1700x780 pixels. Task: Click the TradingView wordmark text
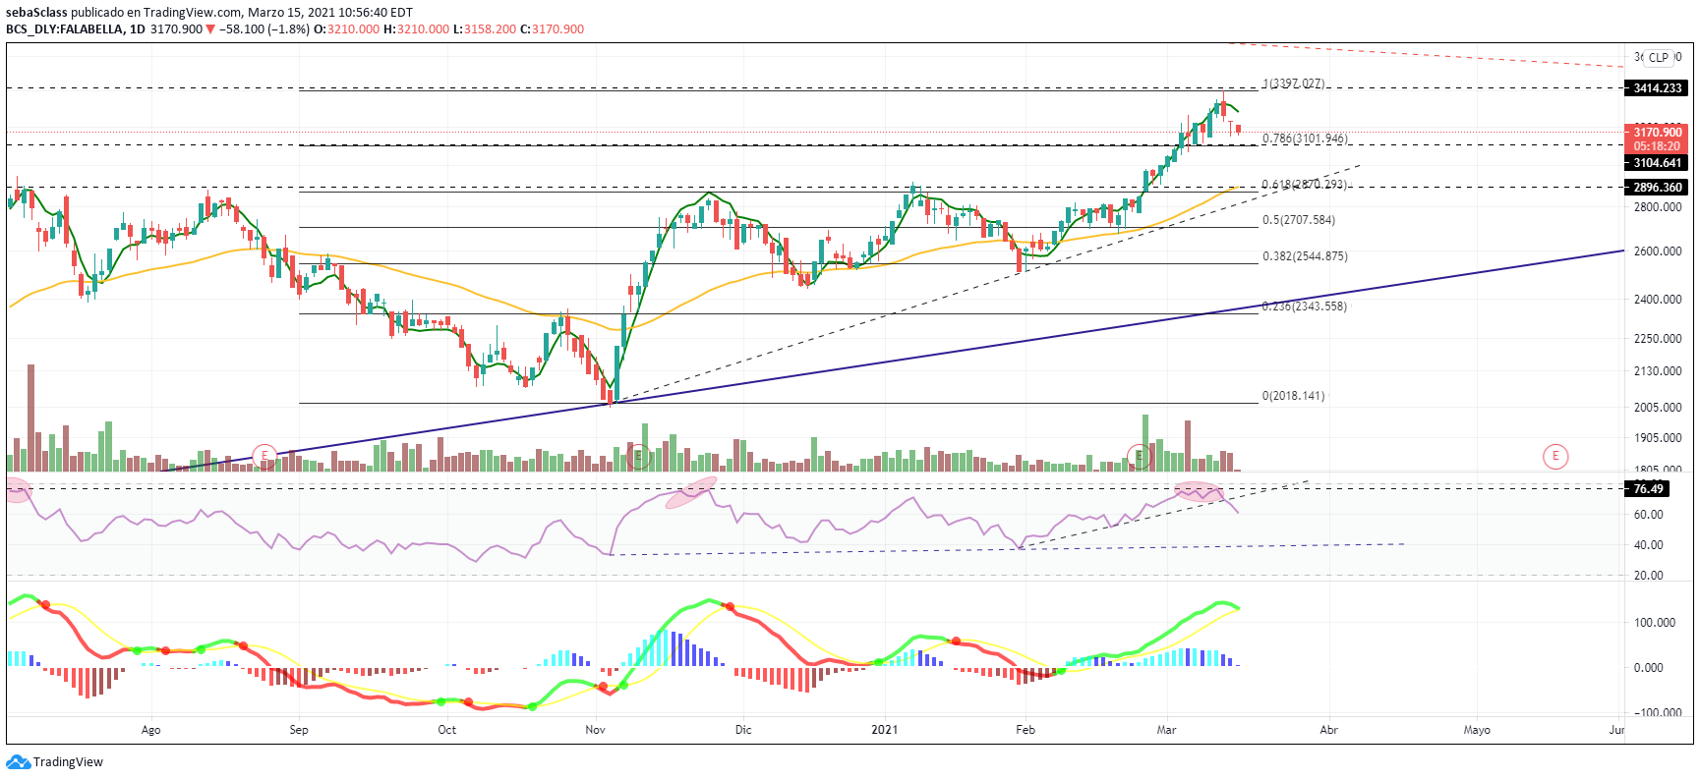pos(68,762)
